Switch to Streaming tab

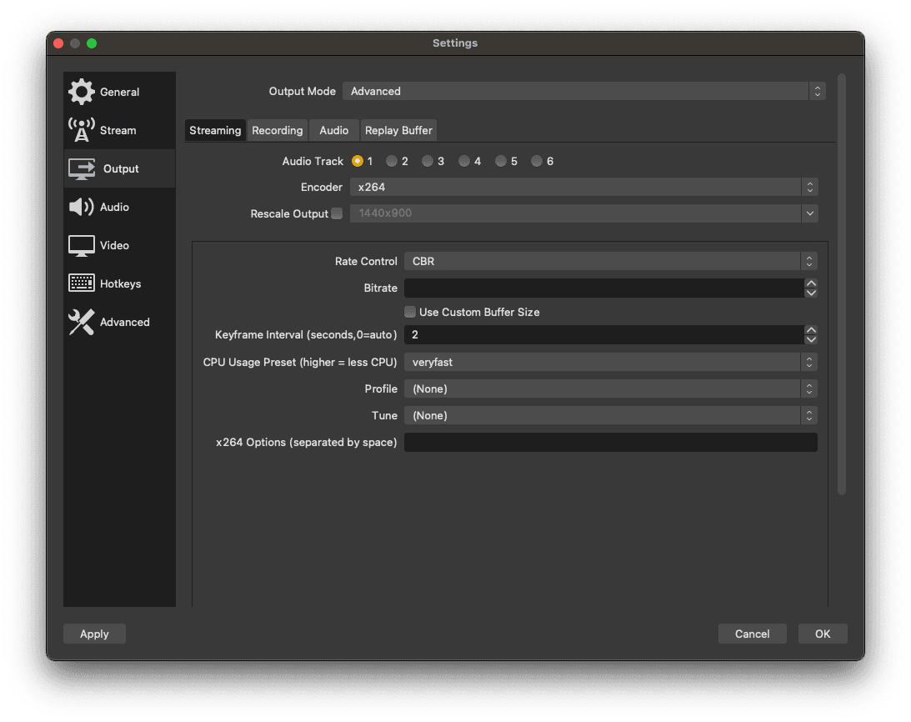215,130
